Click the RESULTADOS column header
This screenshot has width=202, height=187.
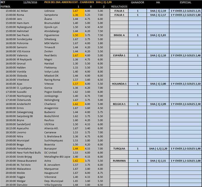[x=119, y=7]
